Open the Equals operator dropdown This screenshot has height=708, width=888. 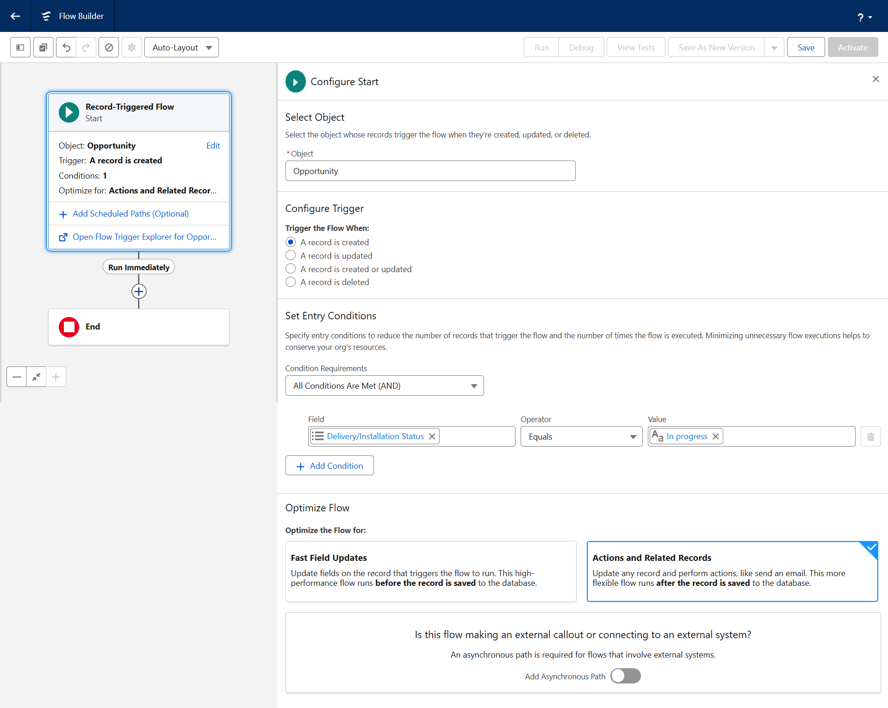tap(581, 436)
